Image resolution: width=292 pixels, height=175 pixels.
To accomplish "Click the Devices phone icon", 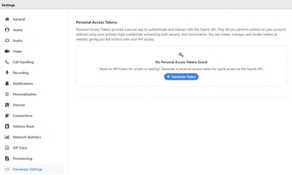I will pyautogui.click(x=7, y=105).
